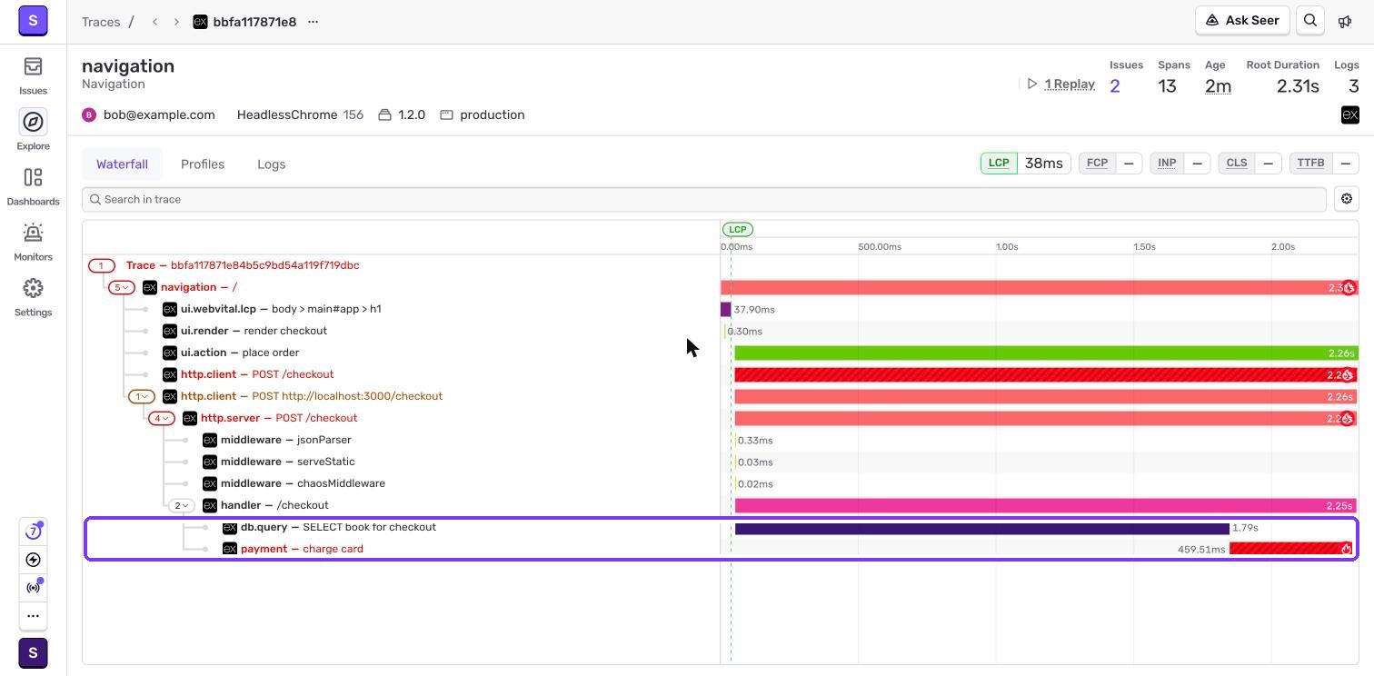
Task: Click the organization S logo at top
Action: point(33,20)
